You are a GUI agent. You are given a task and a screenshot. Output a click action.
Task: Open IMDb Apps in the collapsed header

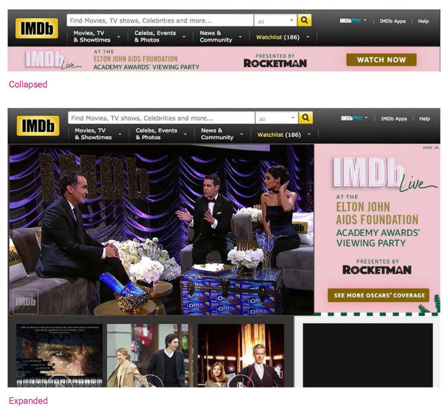(x=392, y=21)
